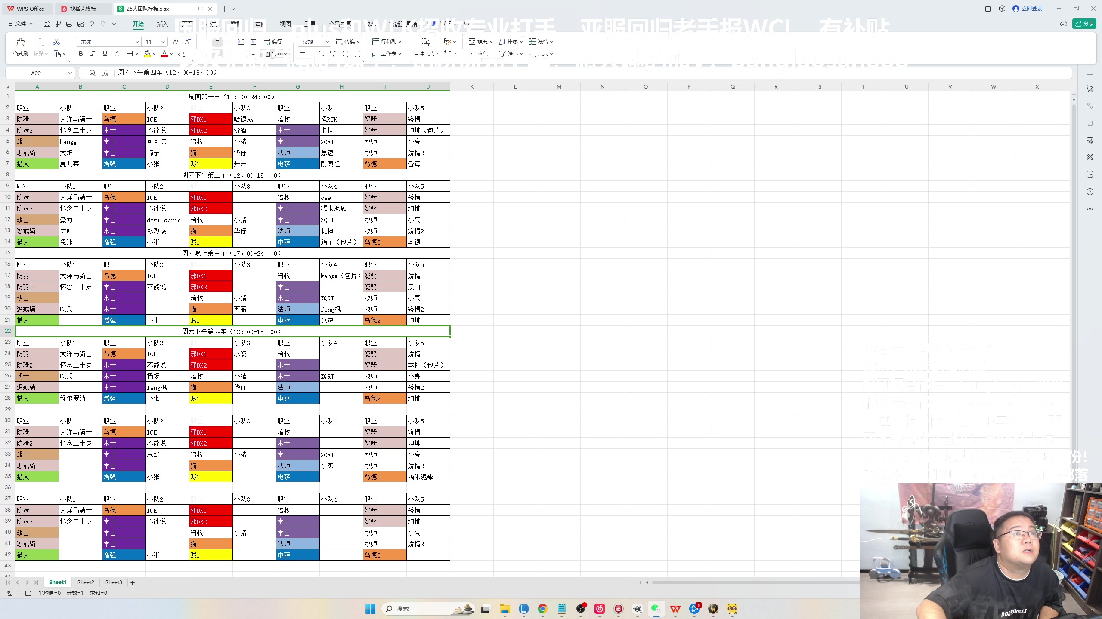The height and width of the screenshot is (619, 1102).
Task: Click the Save icon in quick toolbar
Action: (x=47, y=24)
